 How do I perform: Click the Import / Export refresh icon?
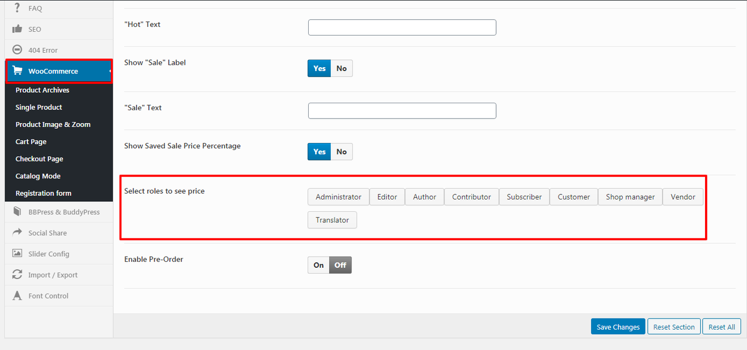pyautogui.click(x=17, y=275)
